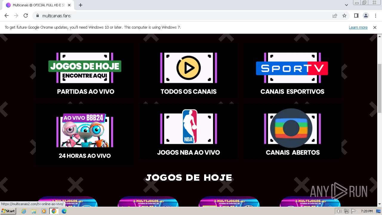The height and width of the screenshot is (215, 382).
Task: Click the page vertical scrollbar thumb
Action: (379, 88)
